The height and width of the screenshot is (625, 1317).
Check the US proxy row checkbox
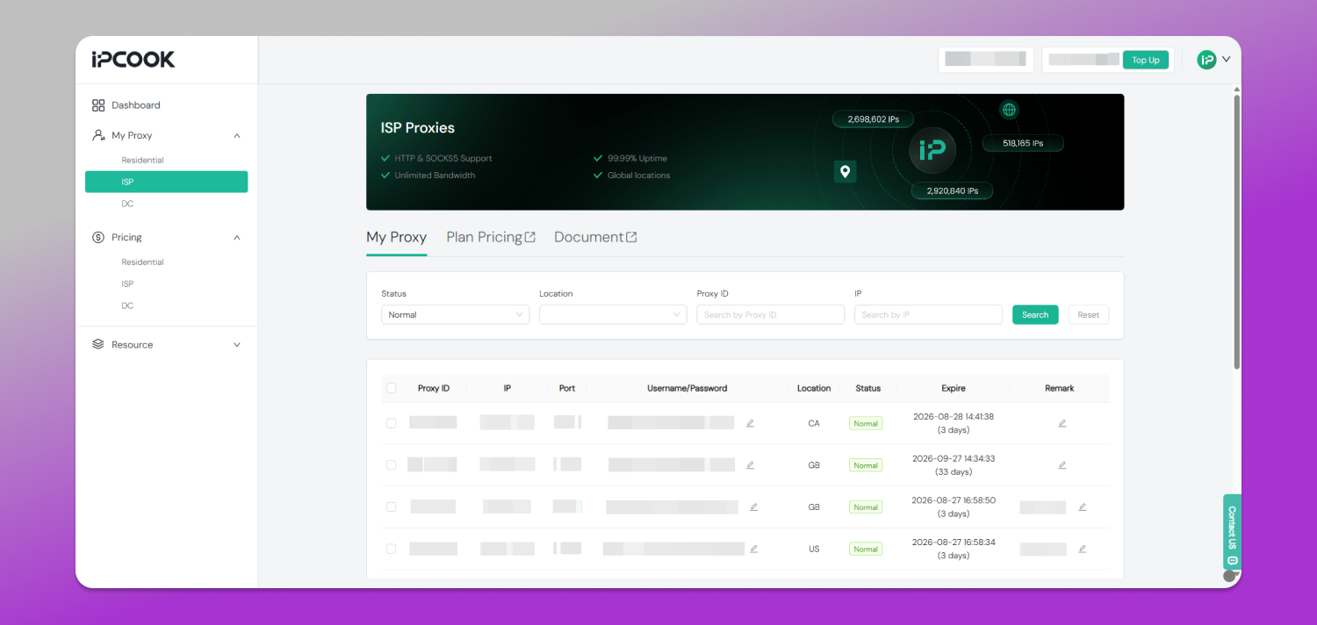[x=392, y=549]
